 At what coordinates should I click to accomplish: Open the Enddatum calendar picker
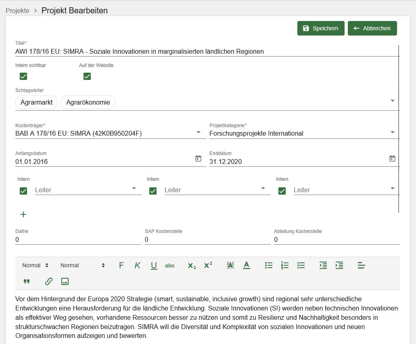click(x=392, y=158)
